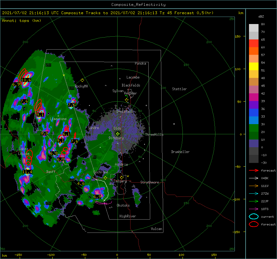277x259 pixels.
Task: Click the bright green 30-20 dBZ swatch
Action: pos(254,128)
